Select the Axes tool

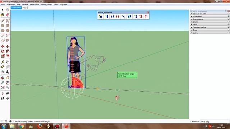pyautogui.click(x=3, y=72)
